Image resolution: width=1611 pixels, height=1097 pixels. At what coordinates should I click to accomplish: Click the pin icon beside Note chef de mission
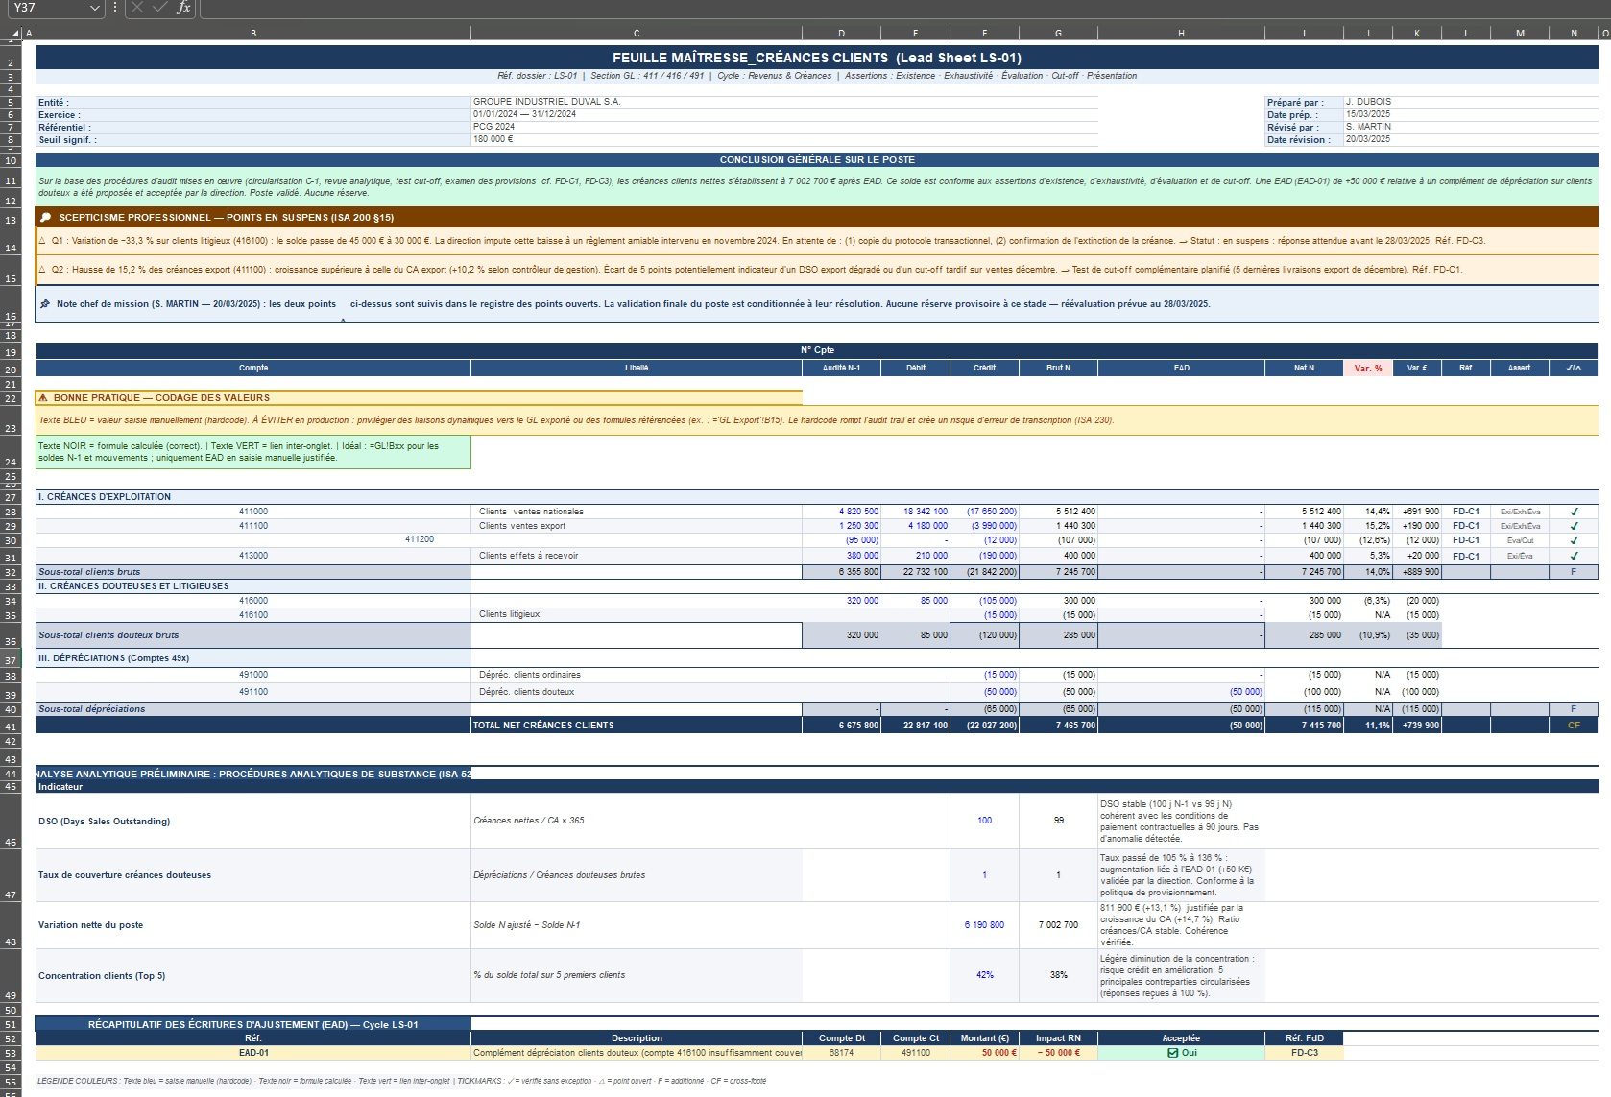tap(45, 304)
